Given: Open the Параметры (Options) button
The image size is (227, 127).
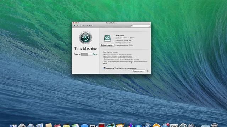Looking at the screenshot, I should tap(138, 71).
